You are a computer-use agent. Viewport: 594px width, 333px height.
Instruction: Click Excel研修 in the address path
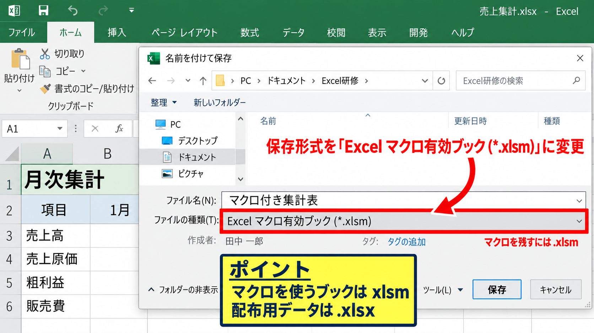[340, 81]
